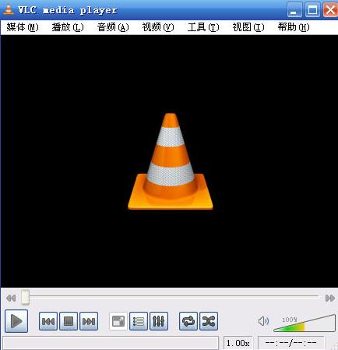Open the 音频(A) menu

click(113, 27)
